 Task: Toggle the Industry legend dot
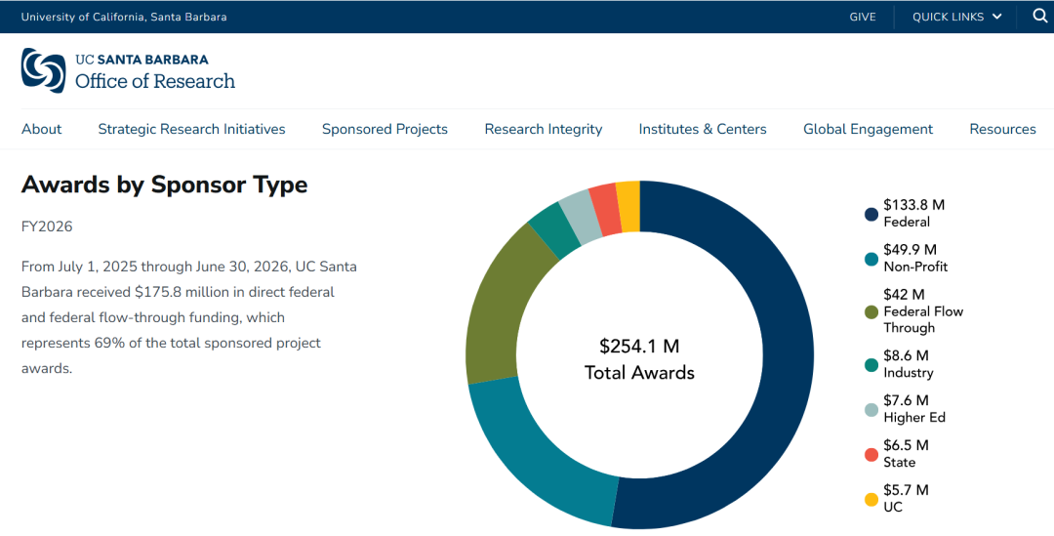872,365
